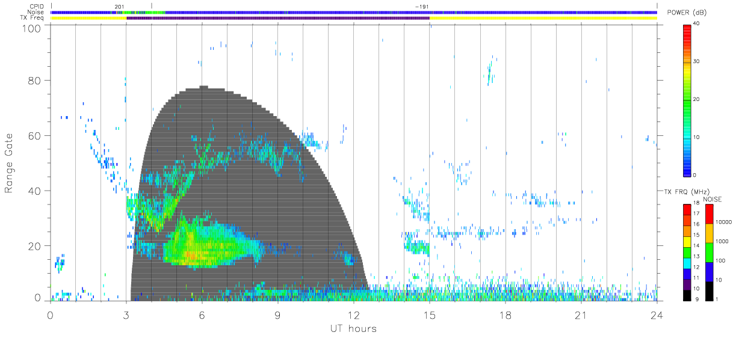Viewport: 739px width, 341px height.
Task: Click the 24 tick on the UT hours axis
Action: (657, 315)
